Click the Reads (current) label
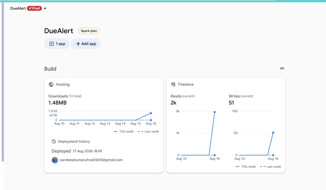This screenshot has width=326, height=190. point(182,96)
